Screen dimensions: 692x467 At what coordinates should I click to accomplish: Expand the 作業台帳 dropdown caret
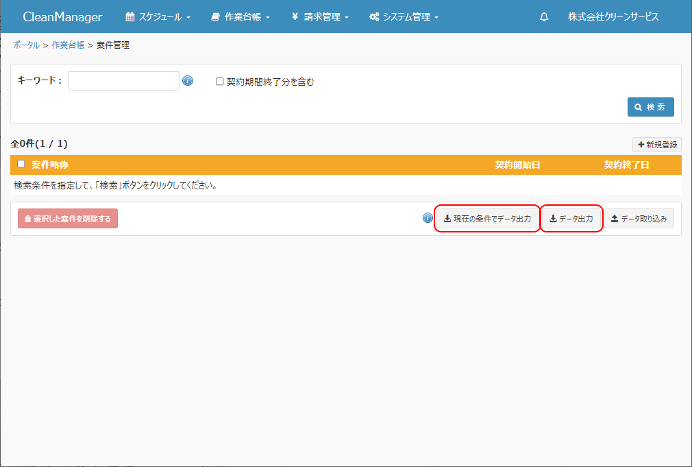point(268,18)
